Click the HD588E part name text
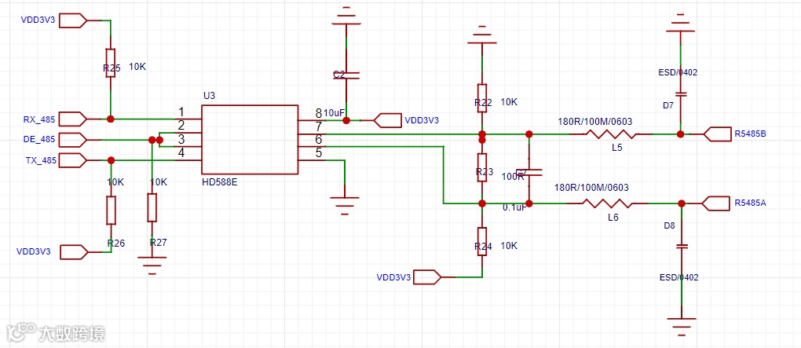 [220, 181]
